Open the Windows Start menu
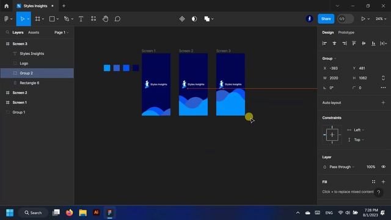The width and height of the screenshot is (391, 220). (10, 213)
